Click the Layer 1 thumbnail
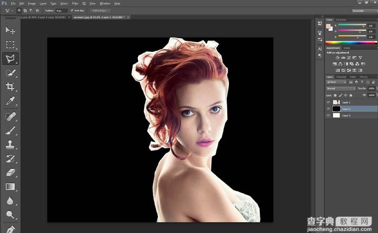 point(336,102)
